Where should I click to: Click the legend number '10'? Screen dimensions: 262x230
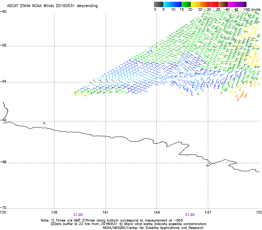coord(173,10)
